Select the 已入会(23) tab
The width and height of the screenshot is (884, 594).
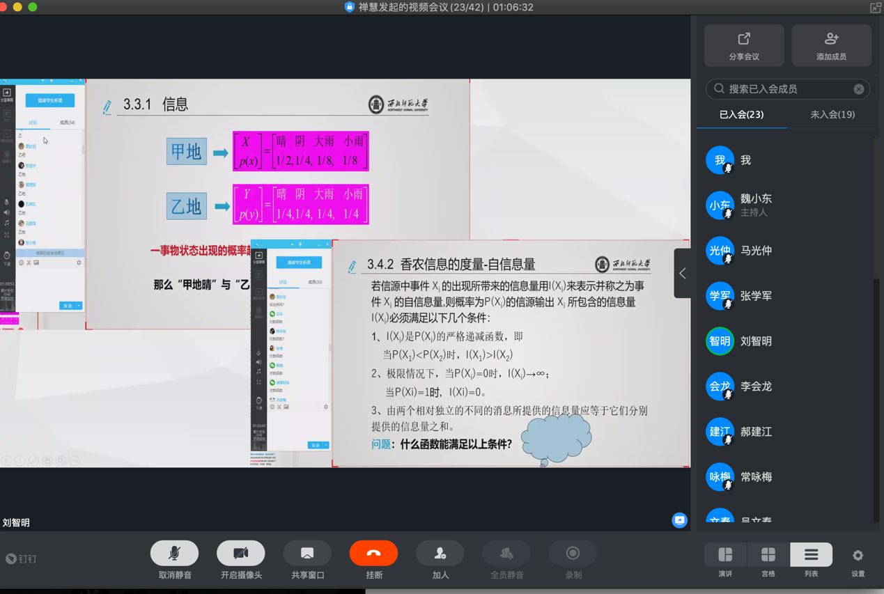(741, 114)
